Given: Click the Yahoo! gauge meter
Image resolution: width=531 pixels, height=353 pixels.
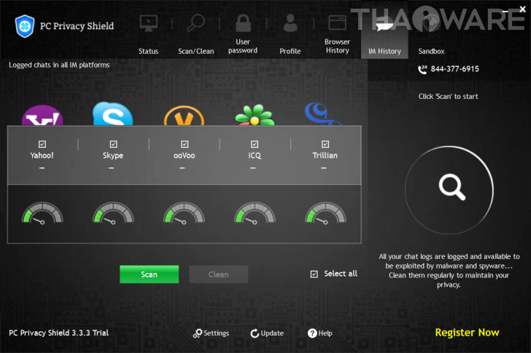Looking at the screenshot, I should pos(42,213).
